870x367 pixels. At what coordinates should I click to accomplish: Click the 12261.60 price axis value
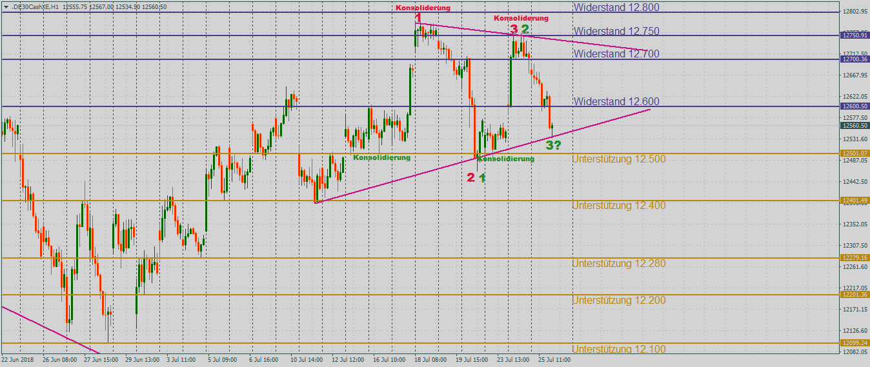tap(855, 266)
